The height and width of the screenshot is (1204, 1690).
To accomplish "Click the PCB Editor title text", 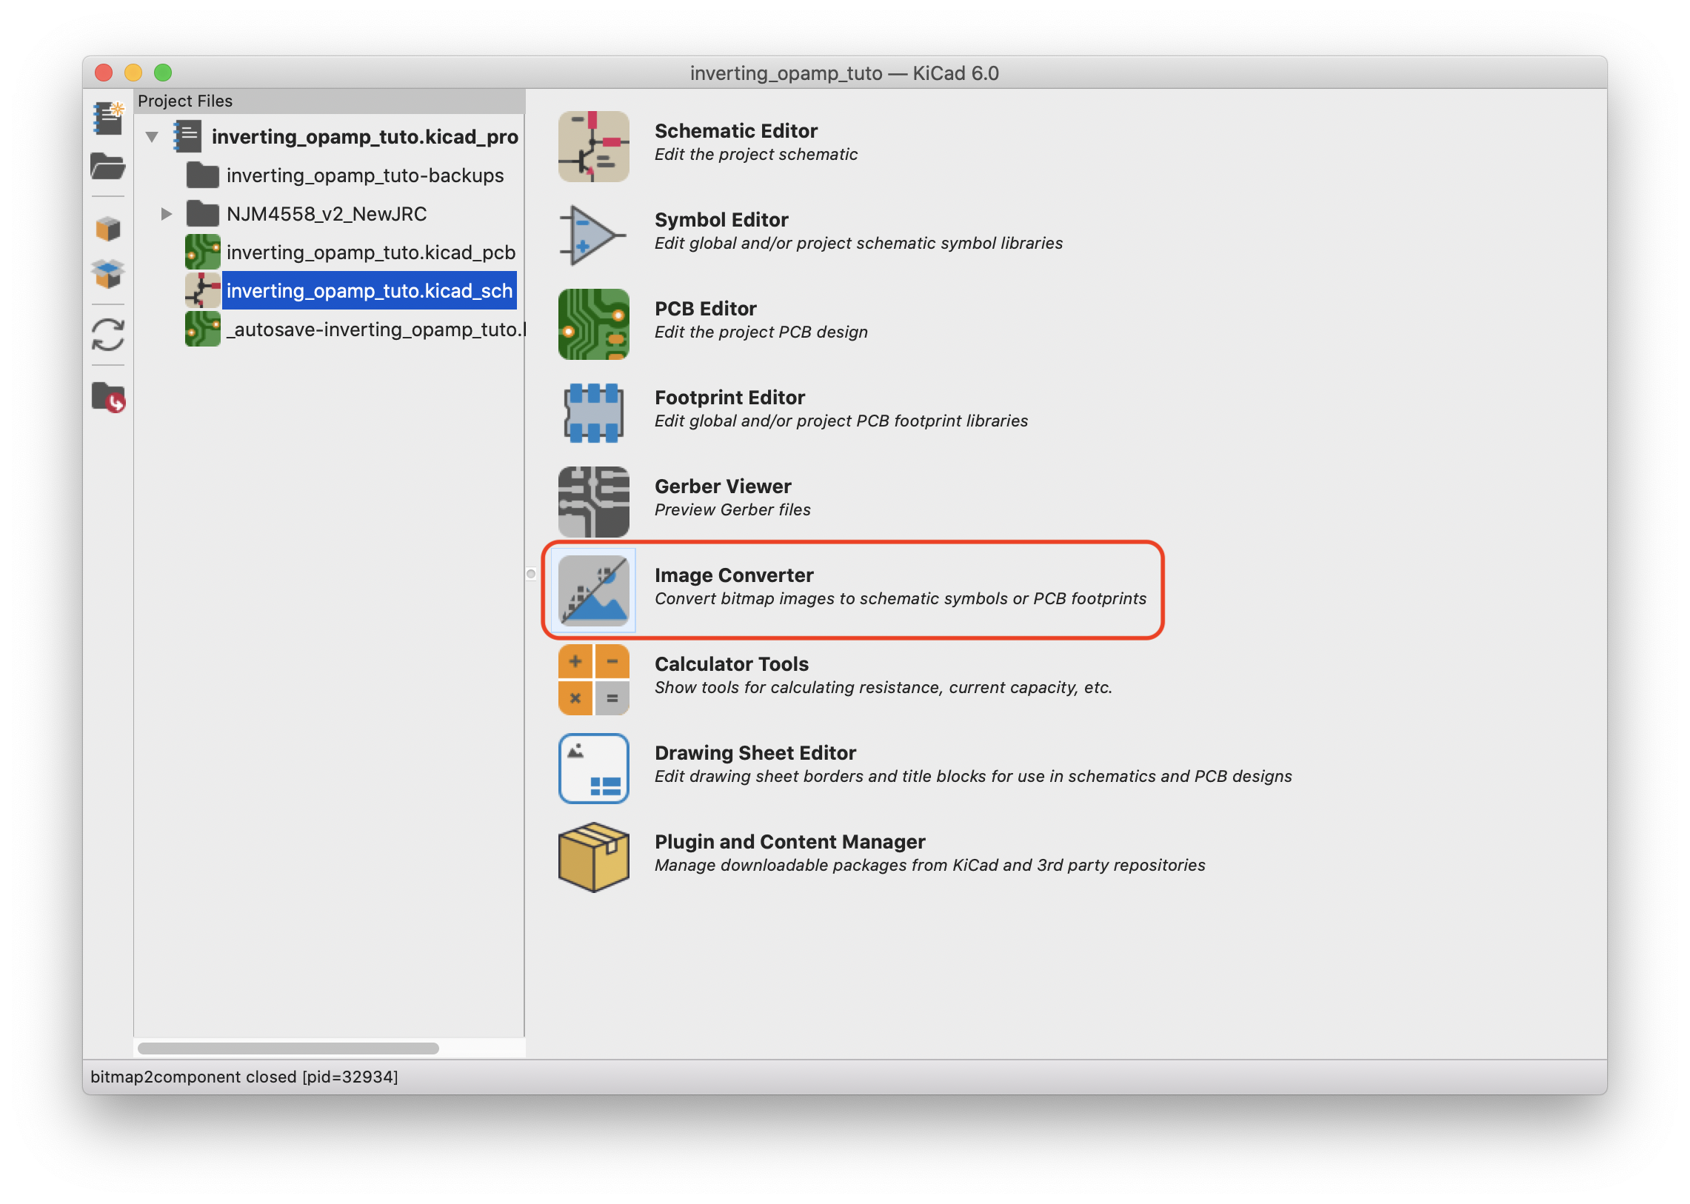I will tap(706, 310).
